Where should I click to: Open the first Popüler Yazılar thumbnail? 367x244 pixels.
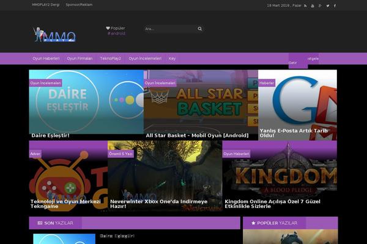[x=290, y=237]
